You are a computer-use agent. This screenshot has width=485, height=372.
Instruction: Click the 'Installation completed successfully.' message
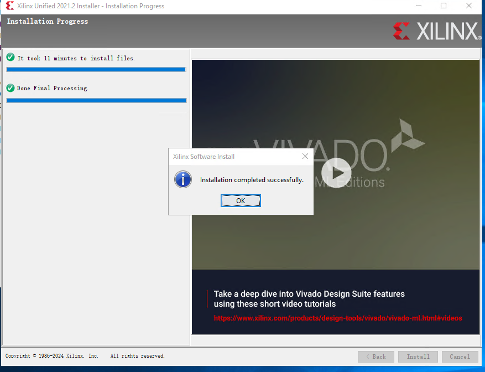pos(252,180)
